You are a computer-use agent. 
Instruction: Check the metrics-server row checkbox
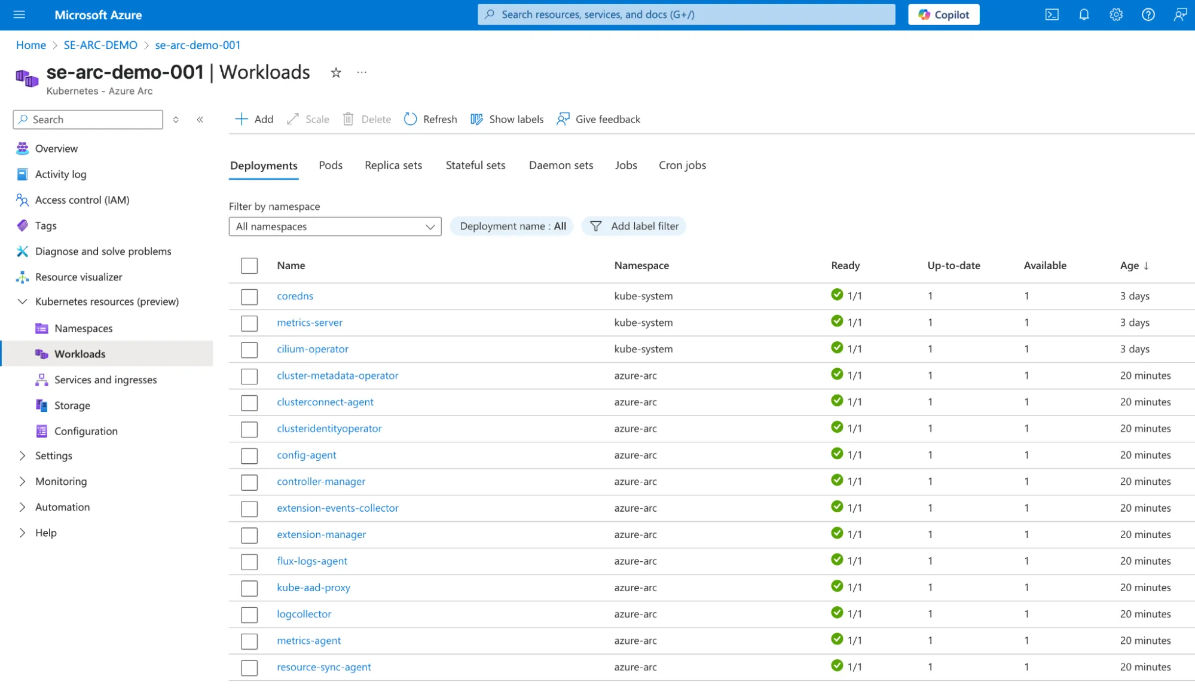[x=249, y=323]
